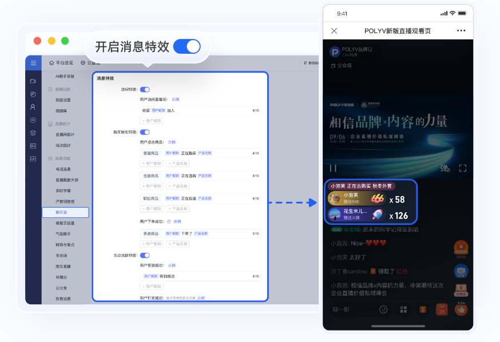Go to 平台总览 in top navigation
The image size is (500, 342).
pyautogui.click(x=62, y=63)
